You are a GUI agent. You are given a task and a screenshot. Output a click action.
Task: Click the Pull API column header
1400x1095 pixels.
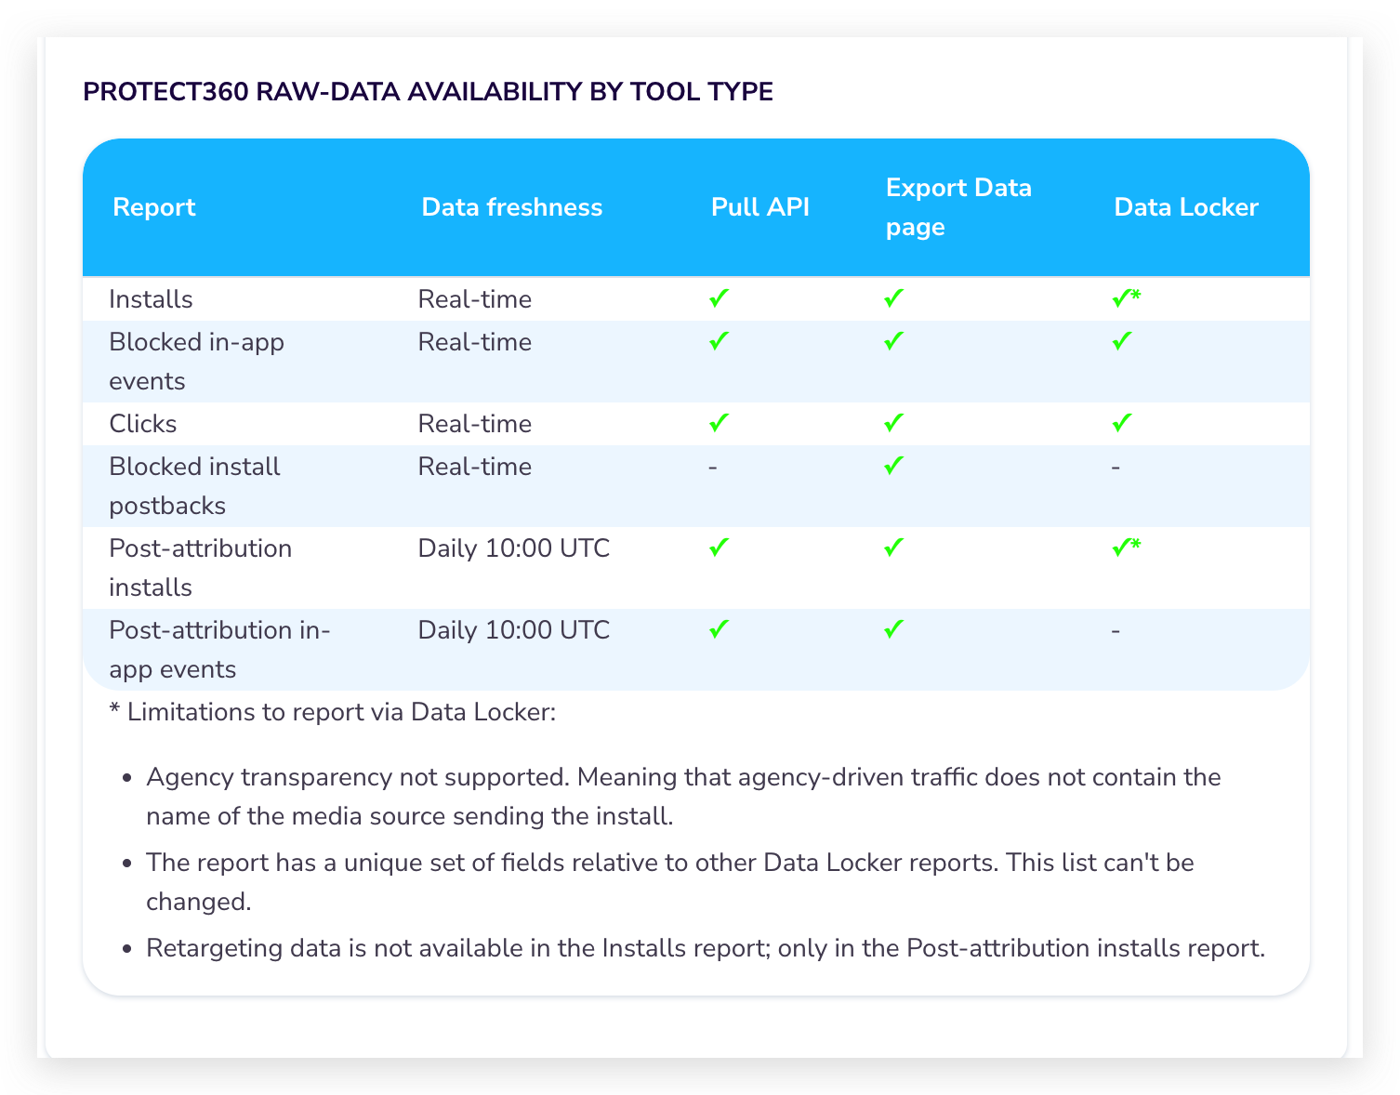pos(761,207)
